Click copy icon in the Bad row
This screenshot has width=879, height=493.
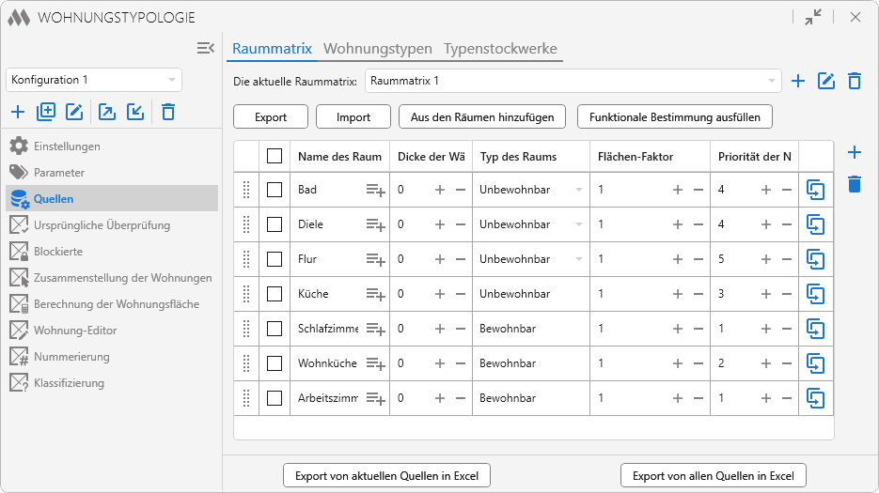point(815,190)
